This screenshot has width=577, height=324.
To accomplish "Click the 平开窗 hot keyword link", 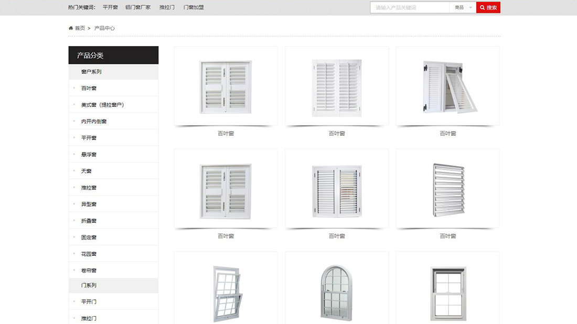I will [110, 7].
